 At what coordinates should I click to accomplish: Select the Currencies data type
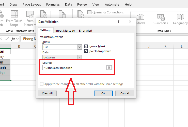coord(161,19)
